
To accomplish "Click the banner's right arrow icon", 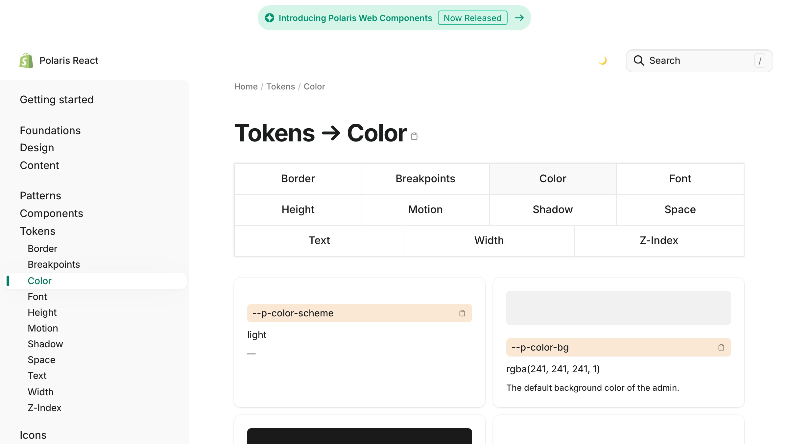I will tap(519, 18).
